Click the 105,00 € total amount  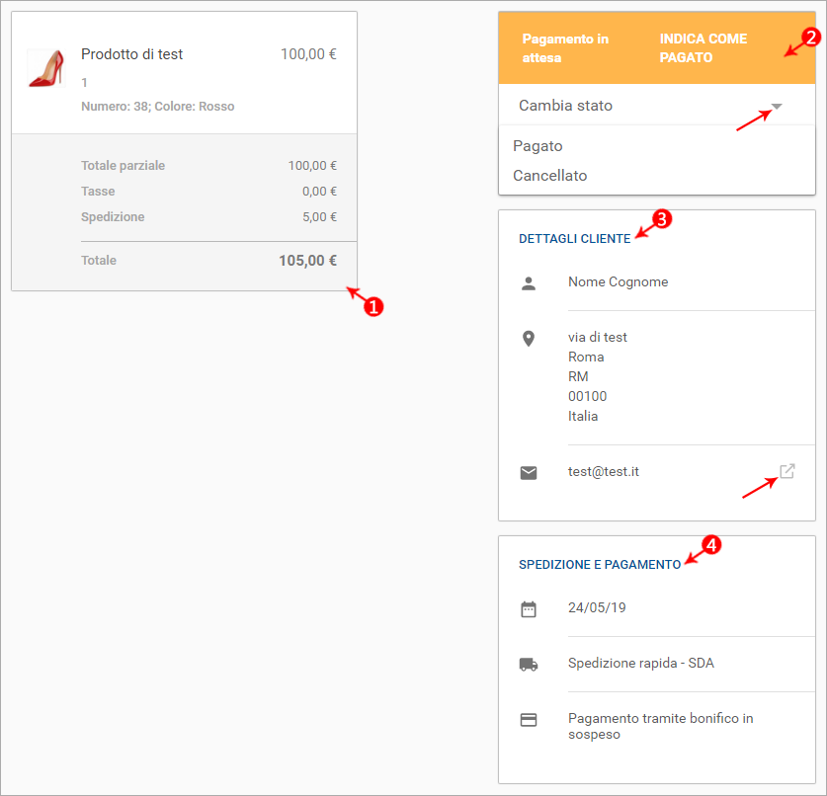click(x=307, y=261)
